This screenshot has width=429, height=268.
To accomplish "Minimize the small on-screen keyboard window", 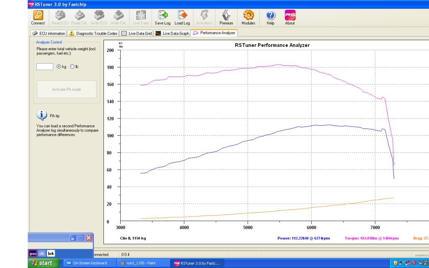I will (x=73, y=238).
